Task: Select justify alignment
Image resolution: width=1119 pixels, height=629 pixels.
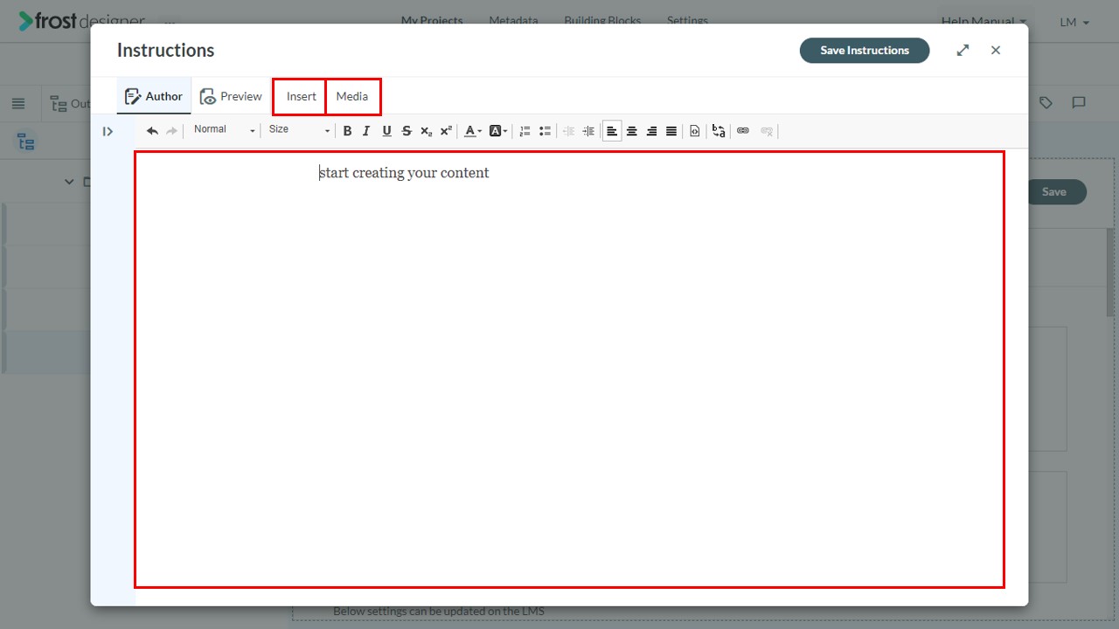Action: 671,131
